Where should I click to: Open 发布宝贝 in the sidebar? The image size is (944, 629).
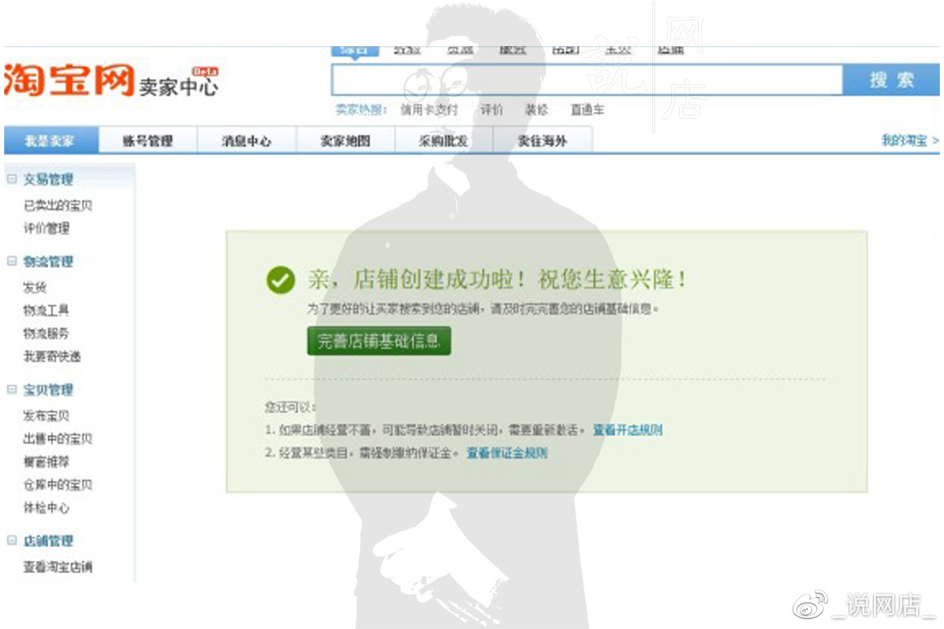click(46, 416)
